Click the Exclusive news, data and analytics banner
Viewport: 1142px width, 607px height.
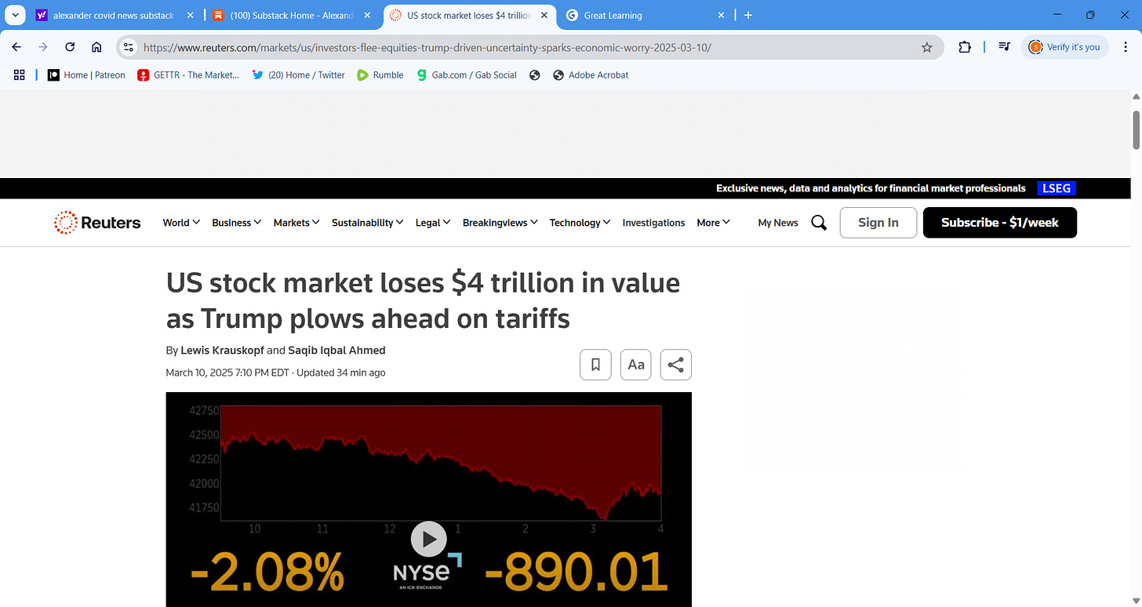point(871,188)
